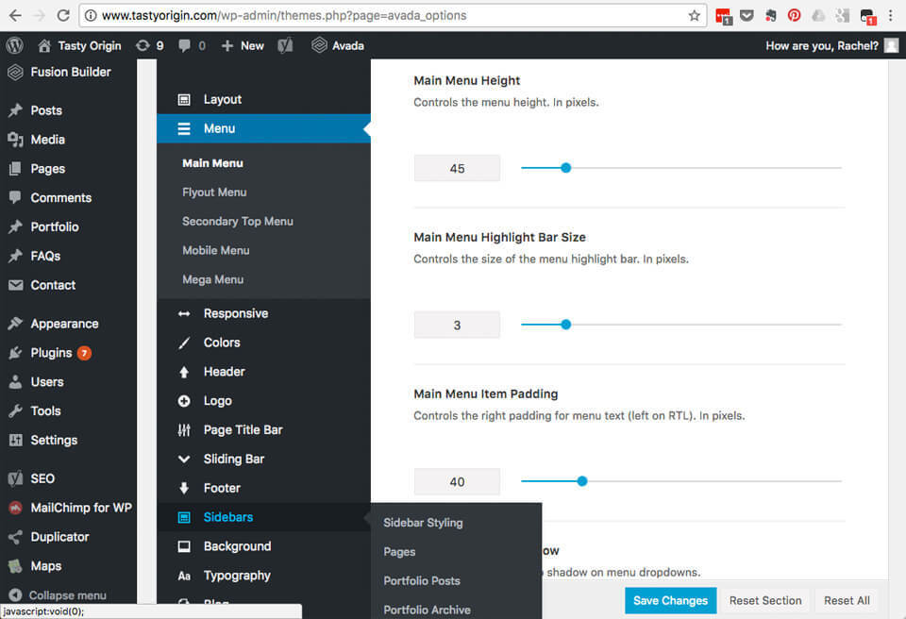
Task: Bookmark this page with the star
Action: [695, 16]
